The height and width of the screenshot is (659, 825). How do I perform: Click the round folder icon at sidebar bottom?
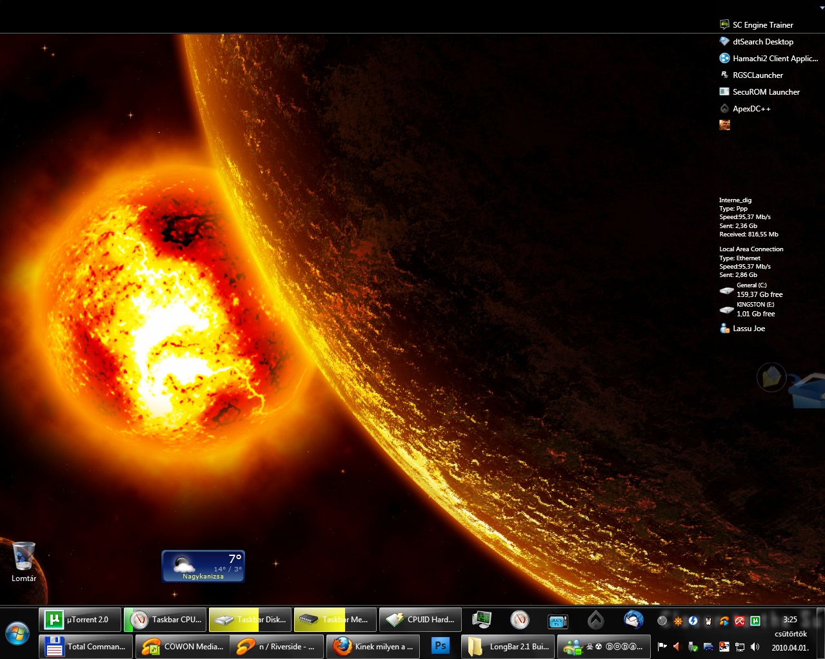(x=771, y=377)
